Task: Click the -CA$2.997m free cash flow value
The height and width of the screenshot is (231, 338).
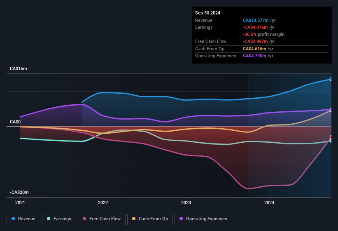Action: [255, 41]
